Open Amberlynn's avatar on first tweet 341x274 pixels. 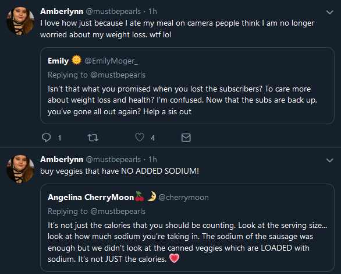[20, 20]
